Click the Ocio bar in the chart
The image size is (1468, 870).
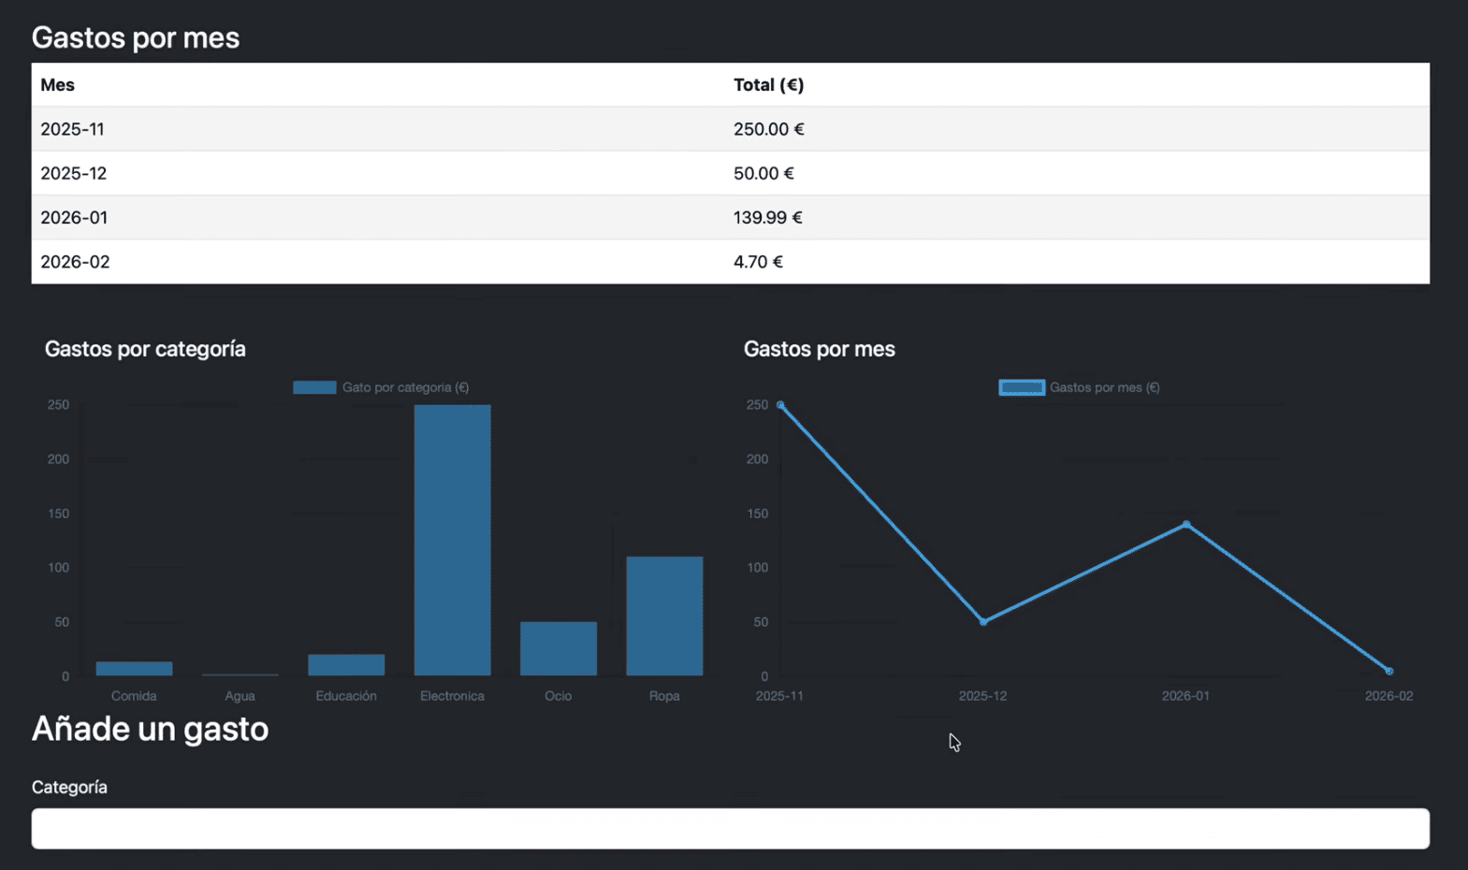[x=559, y=648]
